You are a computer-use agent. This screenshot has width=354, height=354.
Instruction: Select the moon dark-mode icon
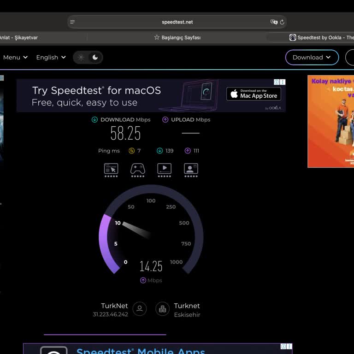95,57
